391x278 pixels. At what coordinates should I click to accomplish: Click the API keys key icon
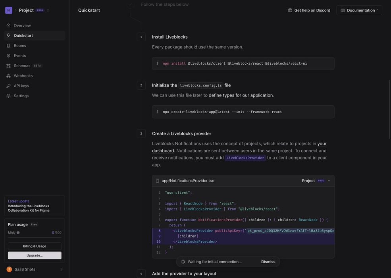(8, 86)
